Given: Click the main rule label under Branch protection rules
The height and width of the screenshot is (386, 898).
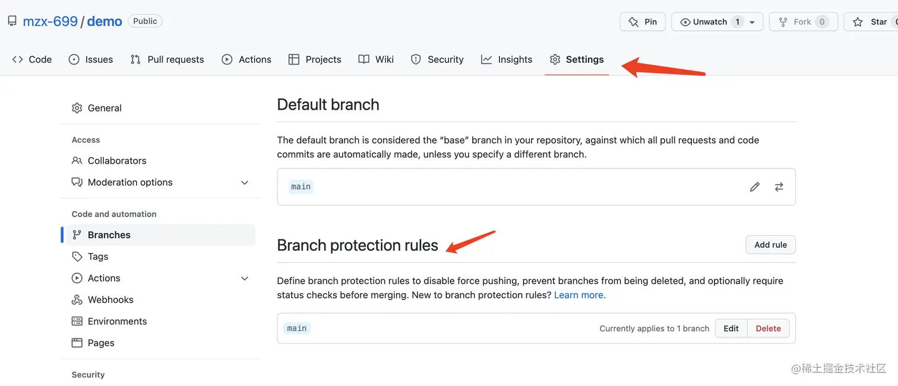Looking at the screenshot, I should [297, 328].
